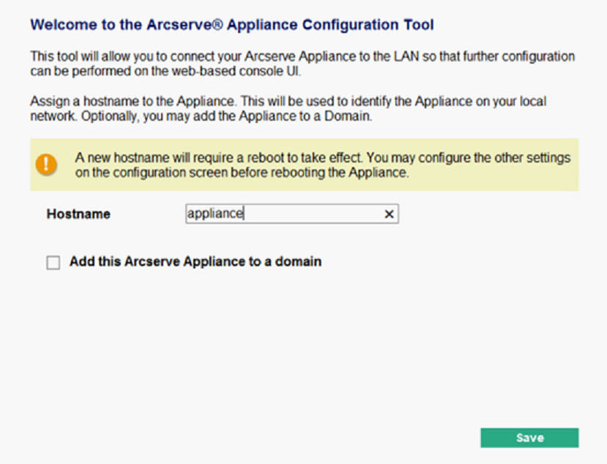Image resolution: width=607 pixels, height=464 pixels.
Task: Enable the add to domain checkbox
Action: pos(53,263)
